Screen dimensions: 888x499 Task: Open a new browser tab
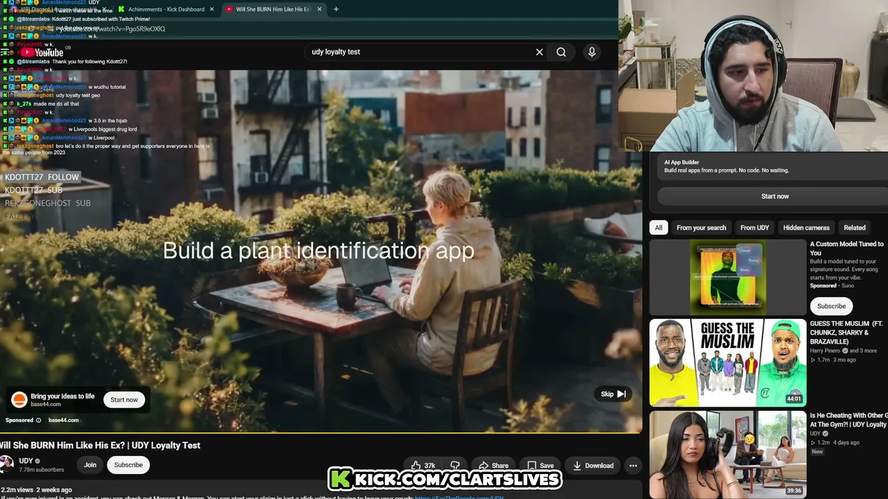pyautogui.click(x=336, y=9)
